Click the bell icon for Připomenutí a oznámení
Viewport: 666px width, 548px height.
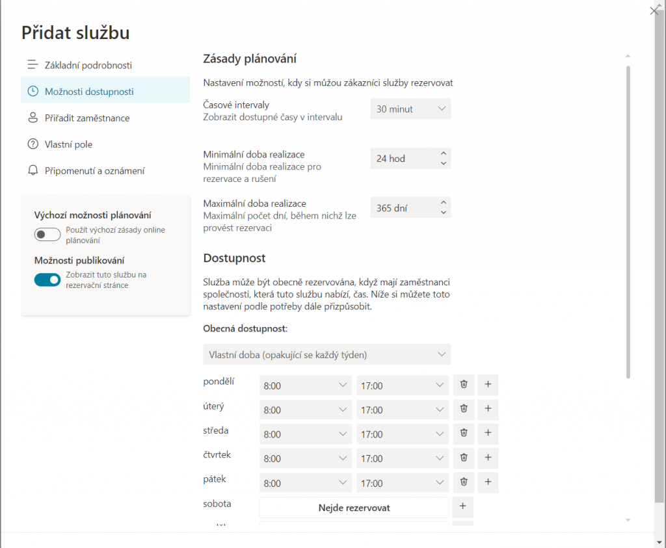33,170
